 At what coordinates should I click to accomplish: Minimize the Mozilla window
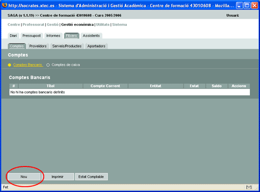(239, 5)
